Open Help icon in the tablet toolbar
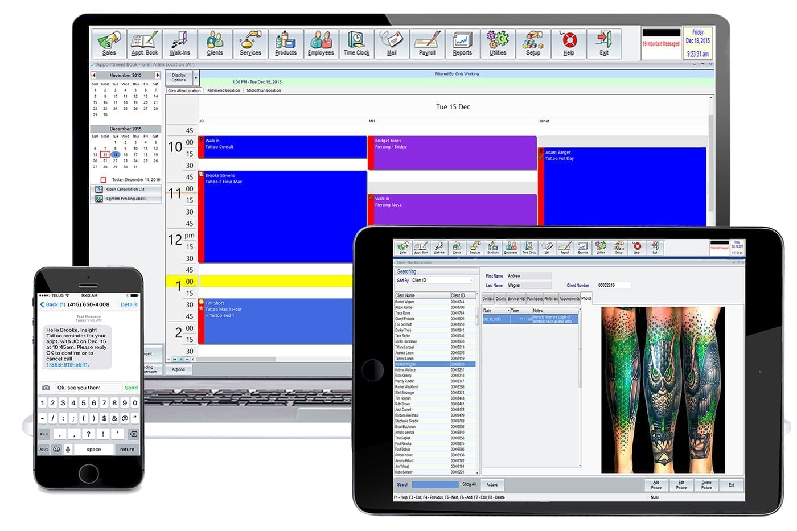This screenshot has width=797, height=531. point(637,248)
